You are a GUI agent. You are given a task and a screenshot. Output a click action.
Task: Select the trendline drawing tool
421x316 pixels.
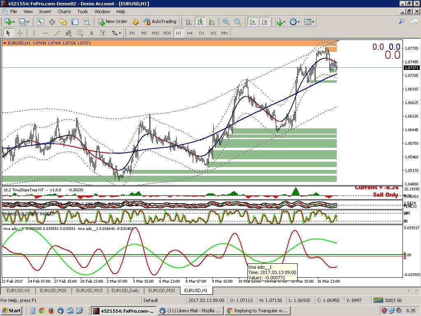tap(57, 33)
